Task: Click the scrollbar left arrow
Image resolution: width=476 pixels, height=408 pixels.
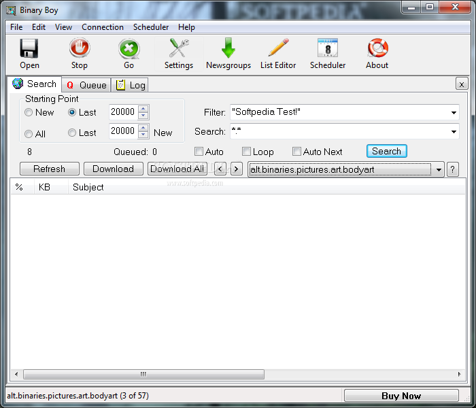Action: tap(16, 374)
